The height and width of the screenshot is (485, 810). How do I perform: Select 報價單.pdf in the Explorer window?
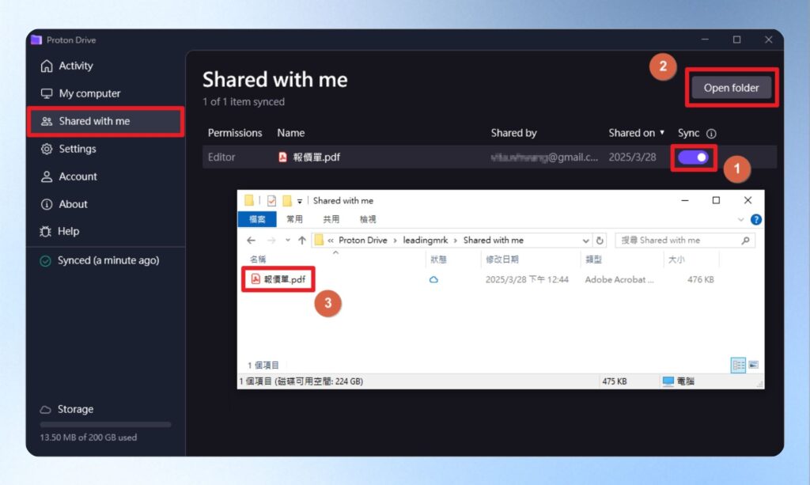[x=278, y=279]
